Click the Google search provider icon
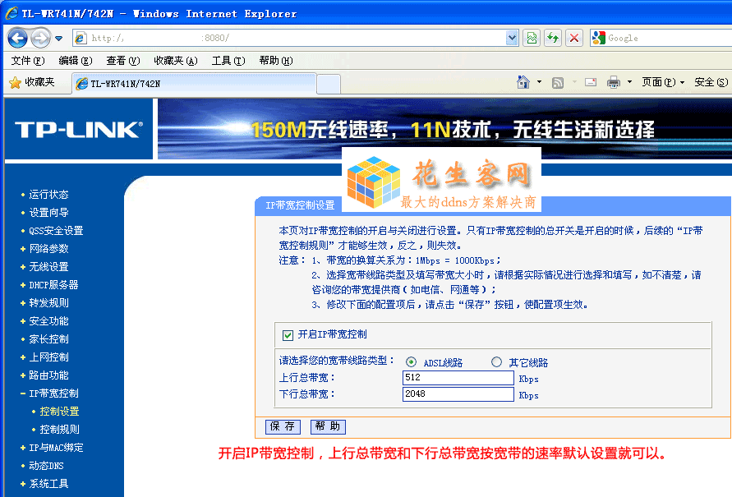Viewport: 732px width, 497px height. click(598, 38)
